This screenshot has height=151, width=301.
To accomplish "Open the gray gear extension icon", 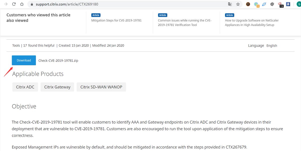I will coord(272,4).
